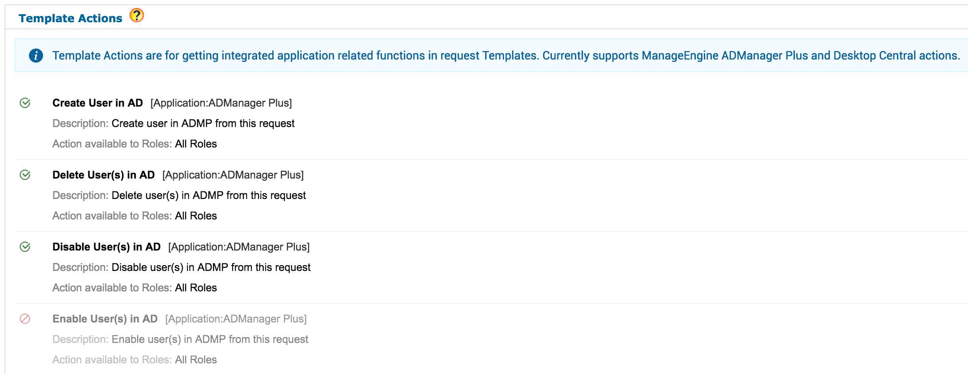Click All Roles under Disable User(s) in AD
Image resolution: width=968 pixels, height=374 pixels.
[196, 288]
